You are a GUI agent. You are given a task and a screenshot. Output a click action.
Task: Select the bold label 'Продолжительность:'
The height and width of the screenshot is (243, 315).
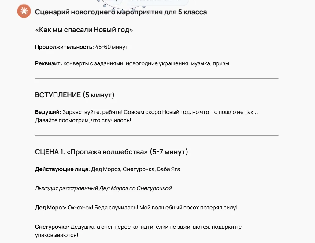coord(65,47)
